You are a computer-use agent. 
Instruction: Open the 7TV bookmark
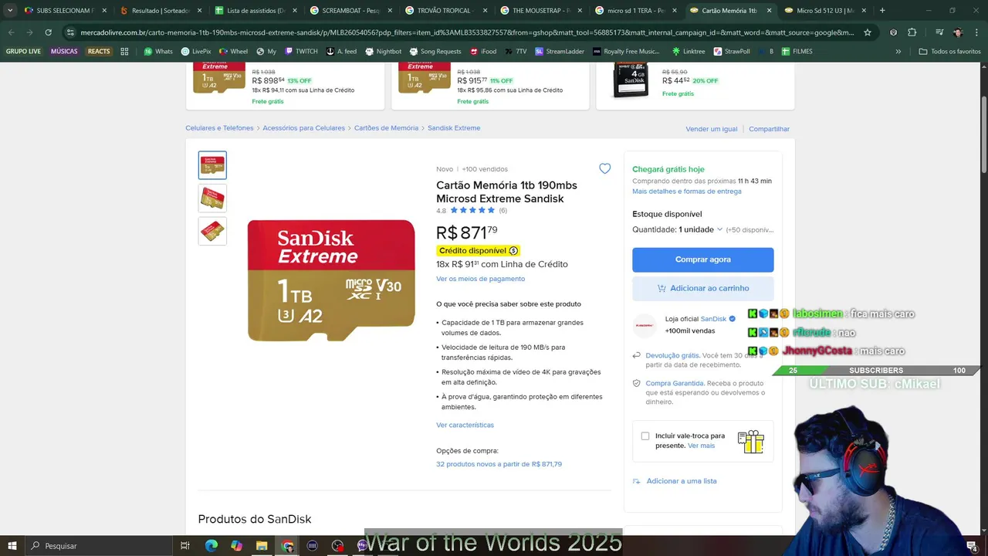[516, 52]
